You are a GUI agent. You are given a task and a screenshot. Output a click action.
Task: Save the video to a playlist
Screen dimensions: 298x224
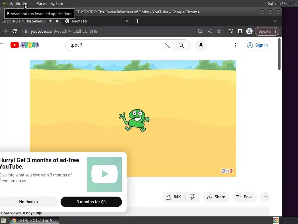coord(244,197)
